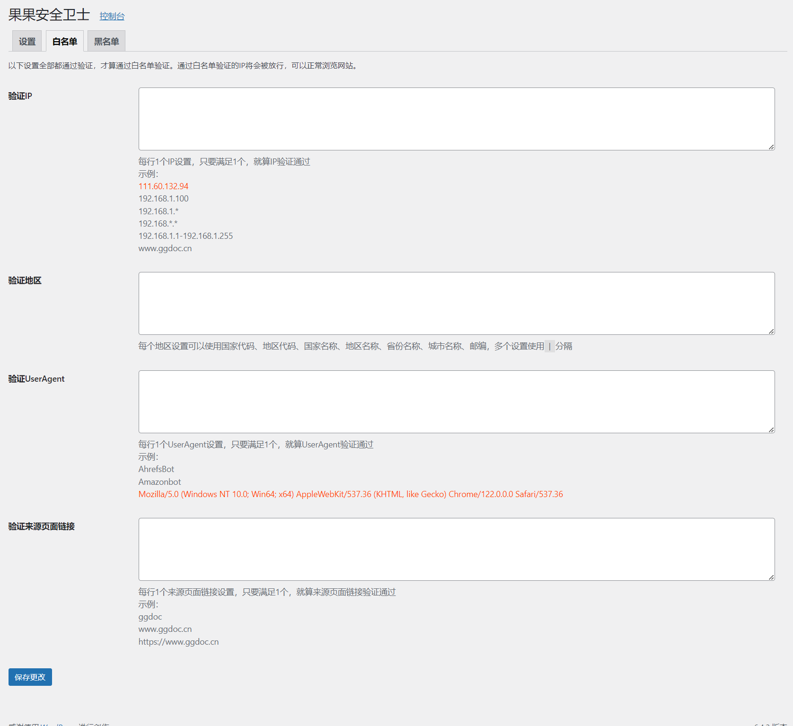Click wildcard example 192.168.1.*
Image resolution: width=793 pixels, height=726 pixels.
[159, 211]
